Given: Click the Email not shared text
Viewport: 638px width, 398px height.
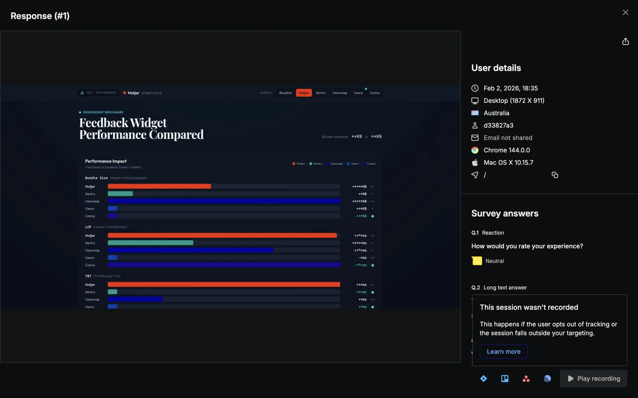Looking at the screenshot, I should [x=508, y=138].
